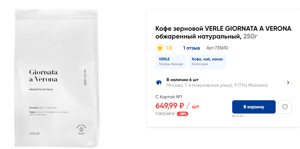Click the article number Арт.735610
Viewport: 300px width, 149px height.
[x=217, y=48]
